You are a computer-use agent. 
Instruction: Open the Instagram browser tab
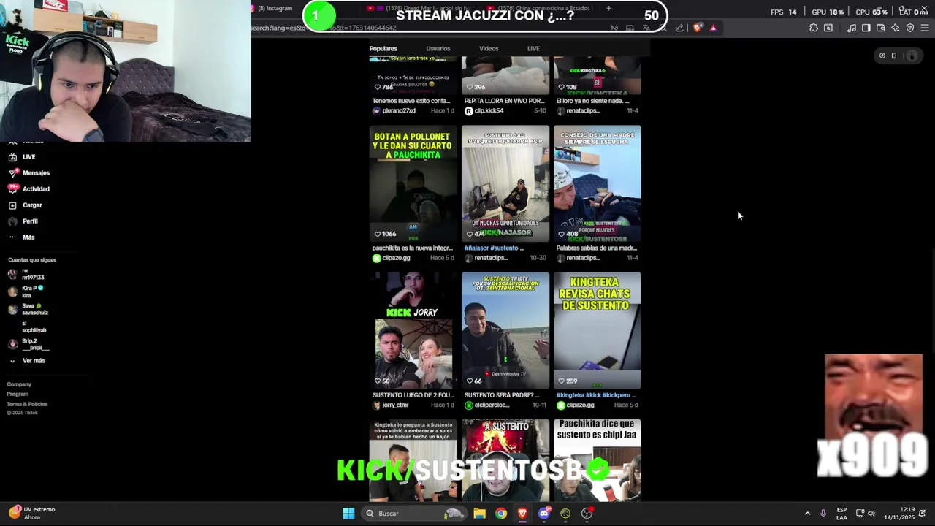point(275,9)
